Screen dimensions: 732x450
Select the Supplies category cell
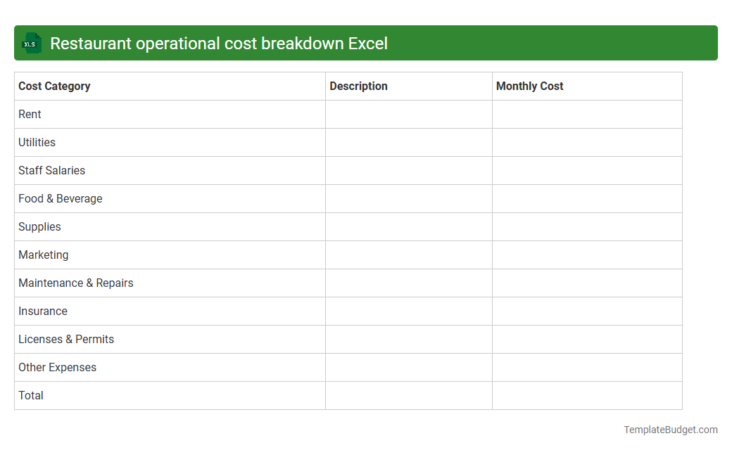tap(39, 226)
